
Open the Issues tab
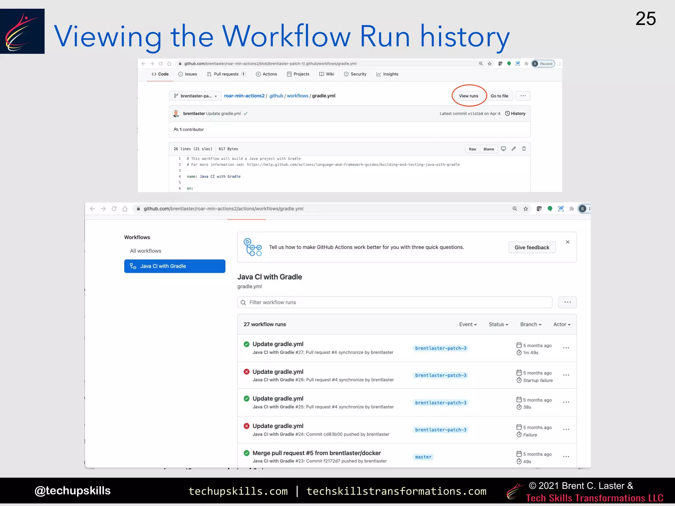point(188,74)
